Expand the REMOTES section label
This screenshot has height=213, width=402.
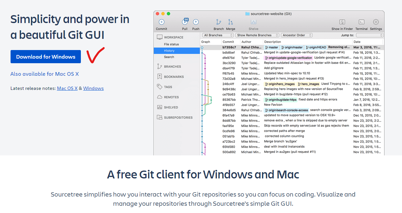(x=171, y=97)
